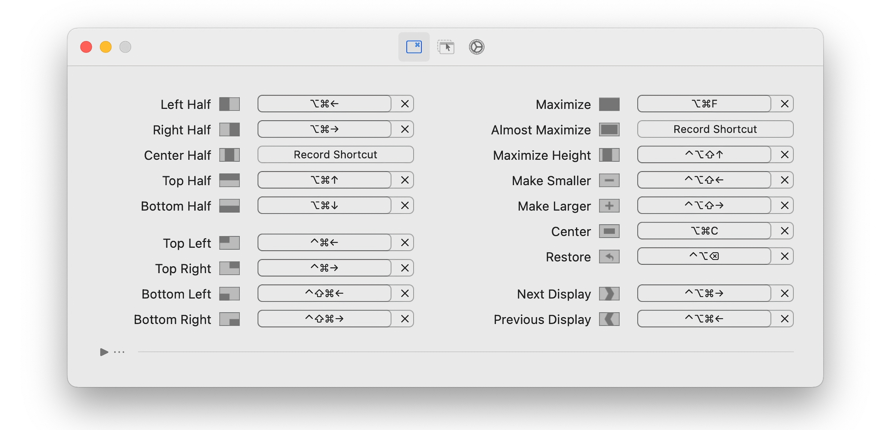Select the Left Half position icon
881x430 pixels.
pyautogui.click(x=229, y=104)
